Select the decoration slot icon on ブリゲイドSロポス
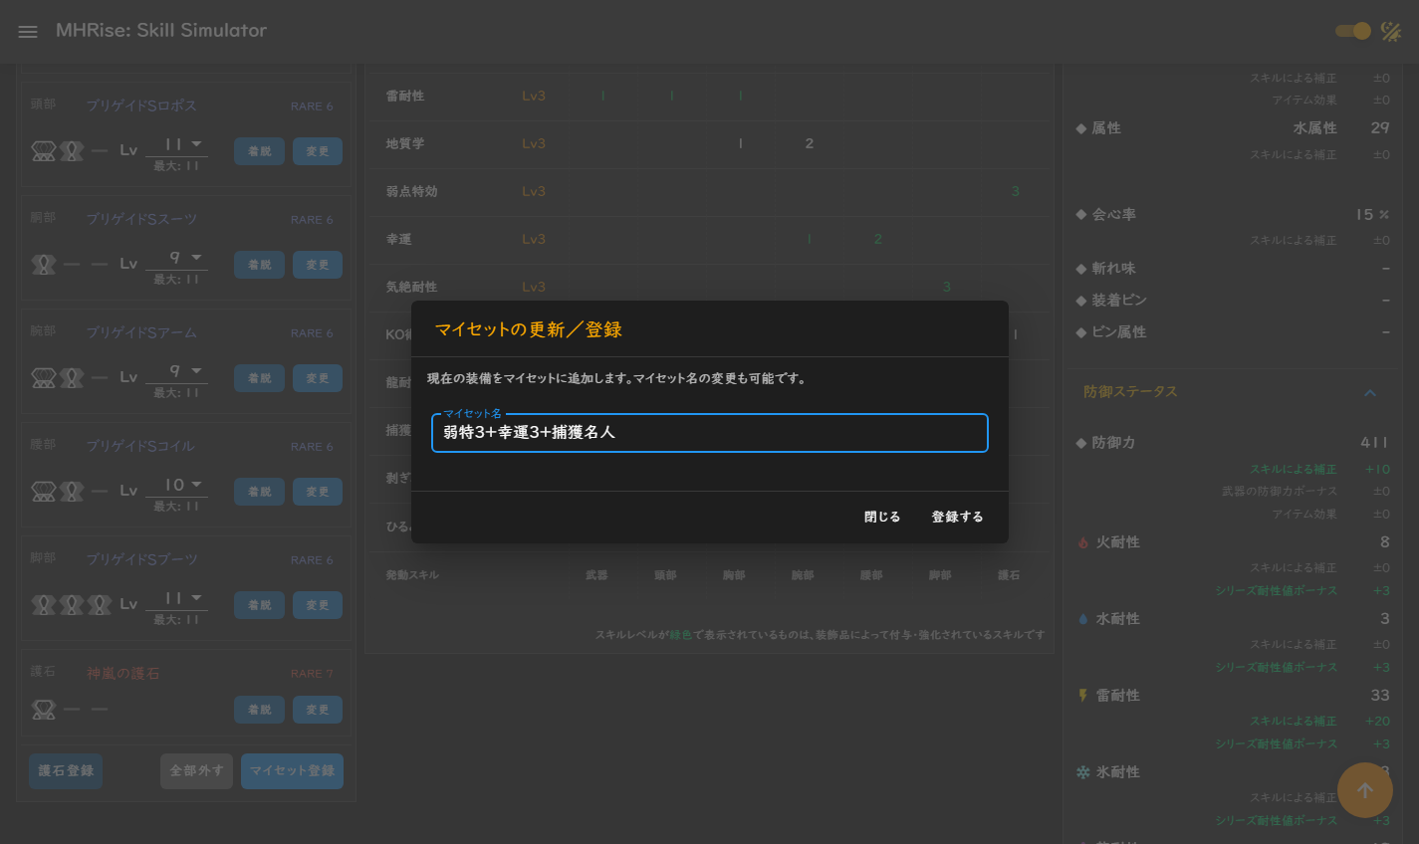Screen dimensions: 1419x844 45,150
